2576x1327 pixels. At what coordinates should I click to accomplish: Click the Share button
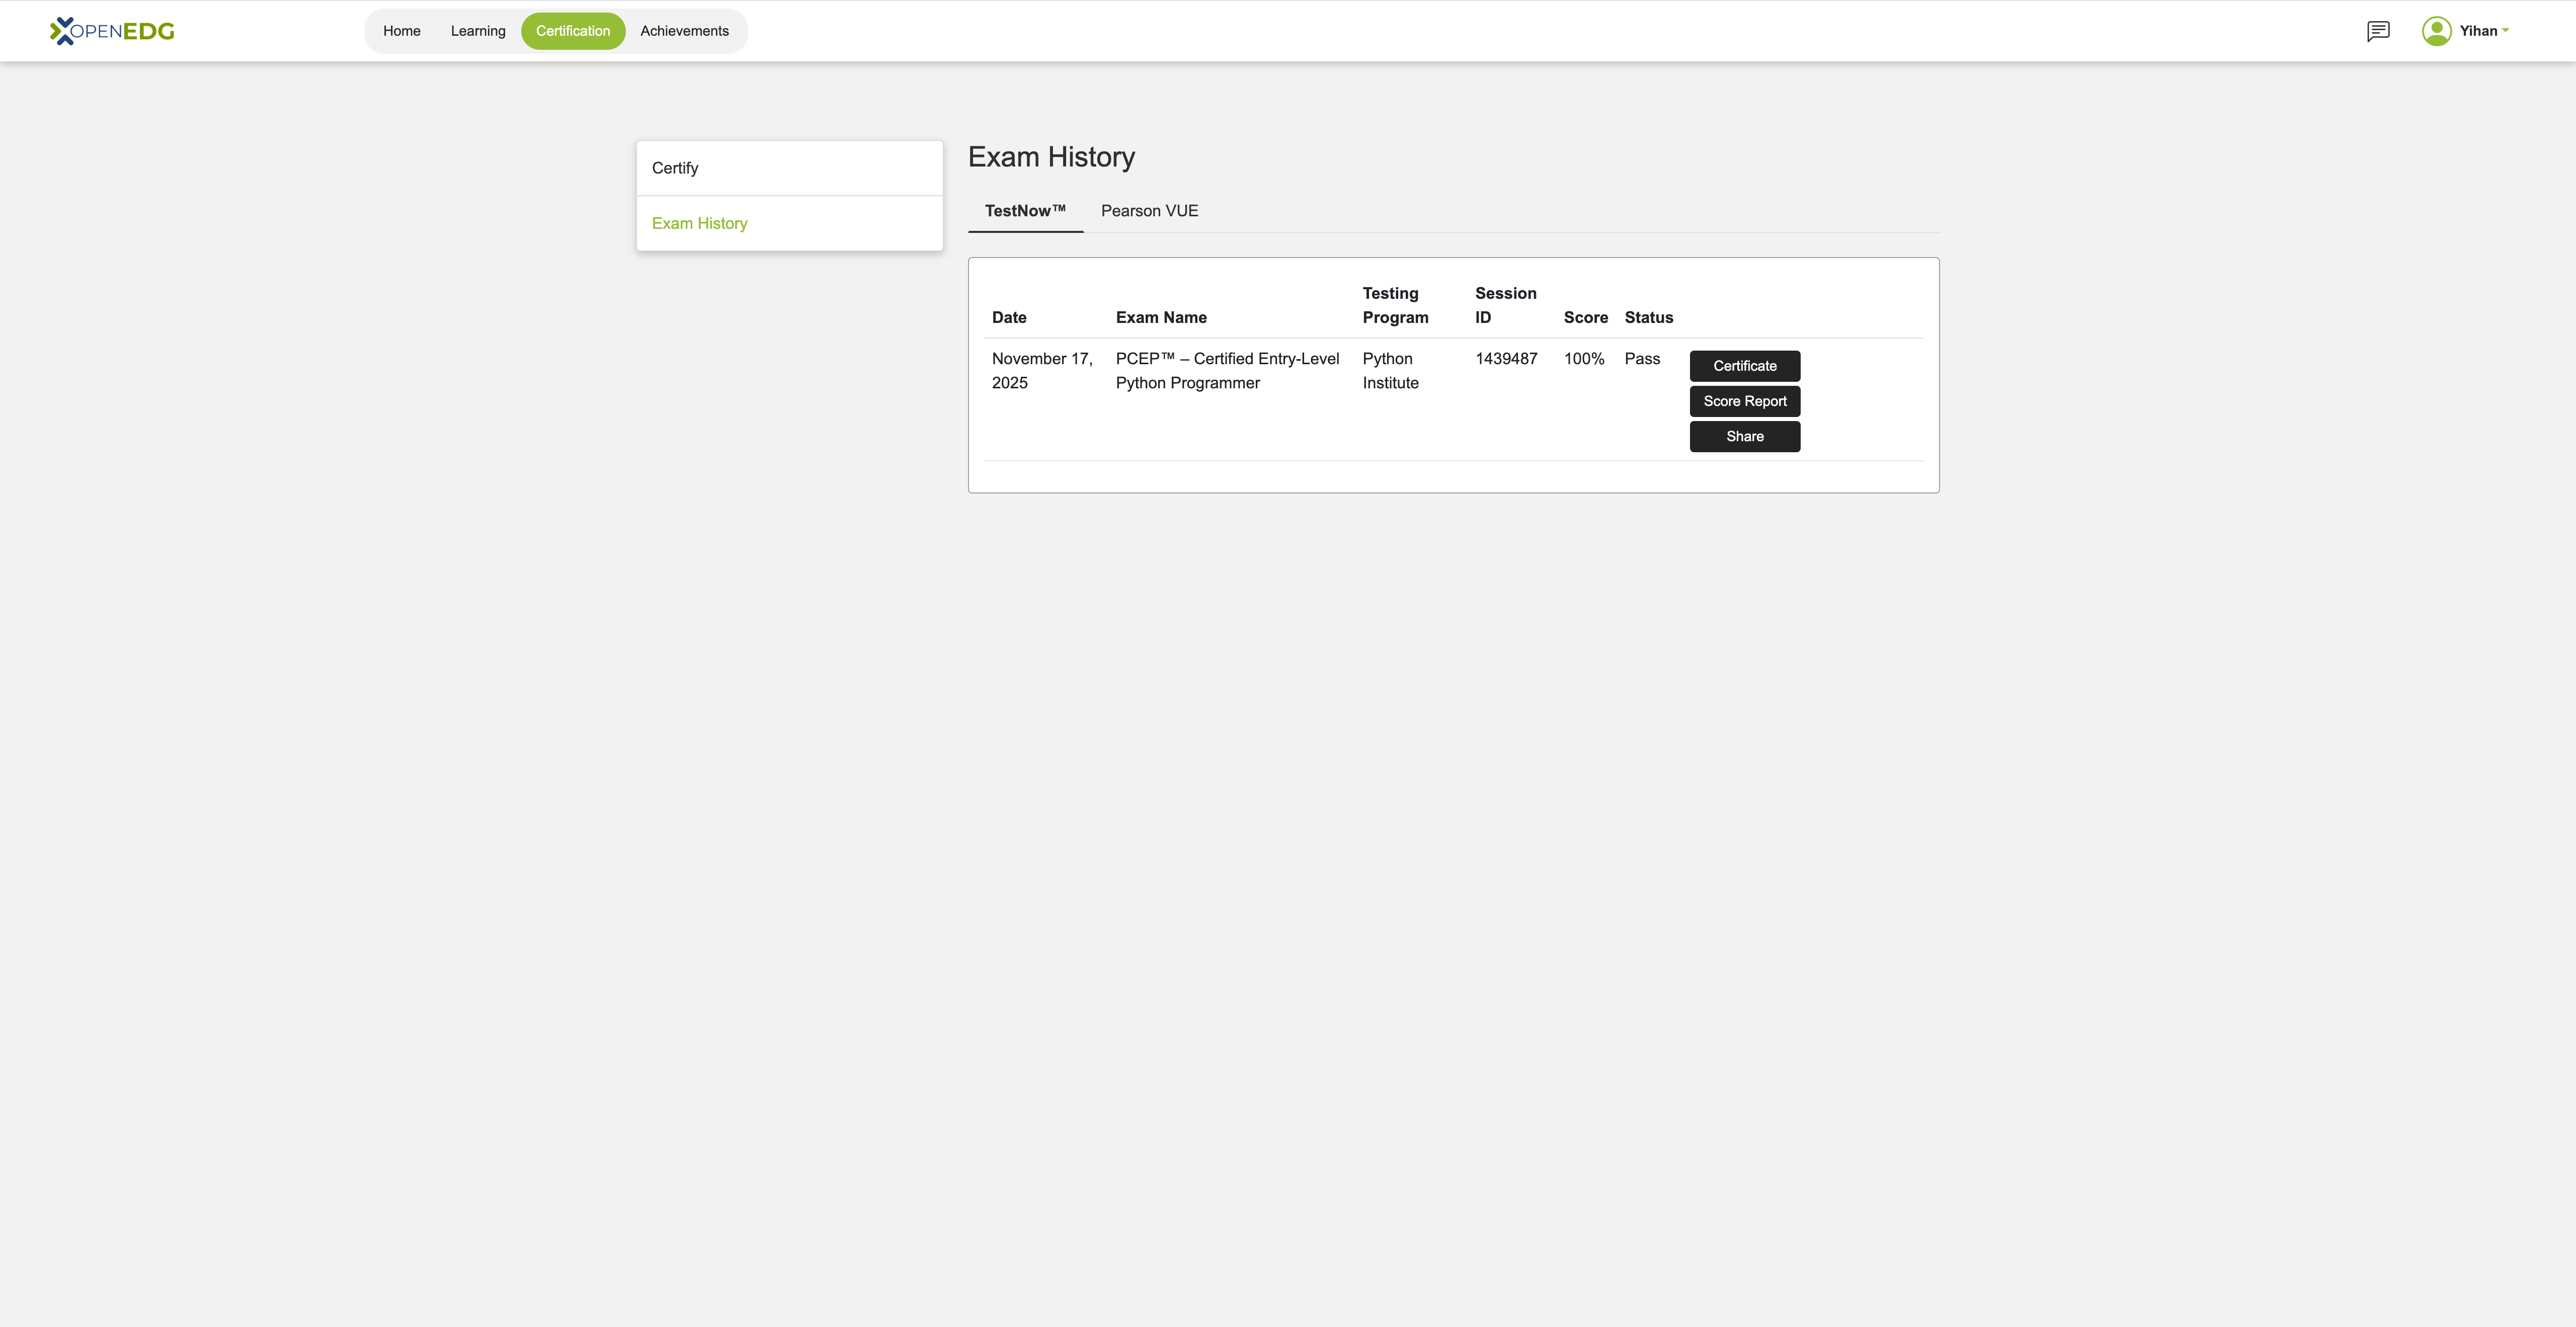(x=1744, y=436)
